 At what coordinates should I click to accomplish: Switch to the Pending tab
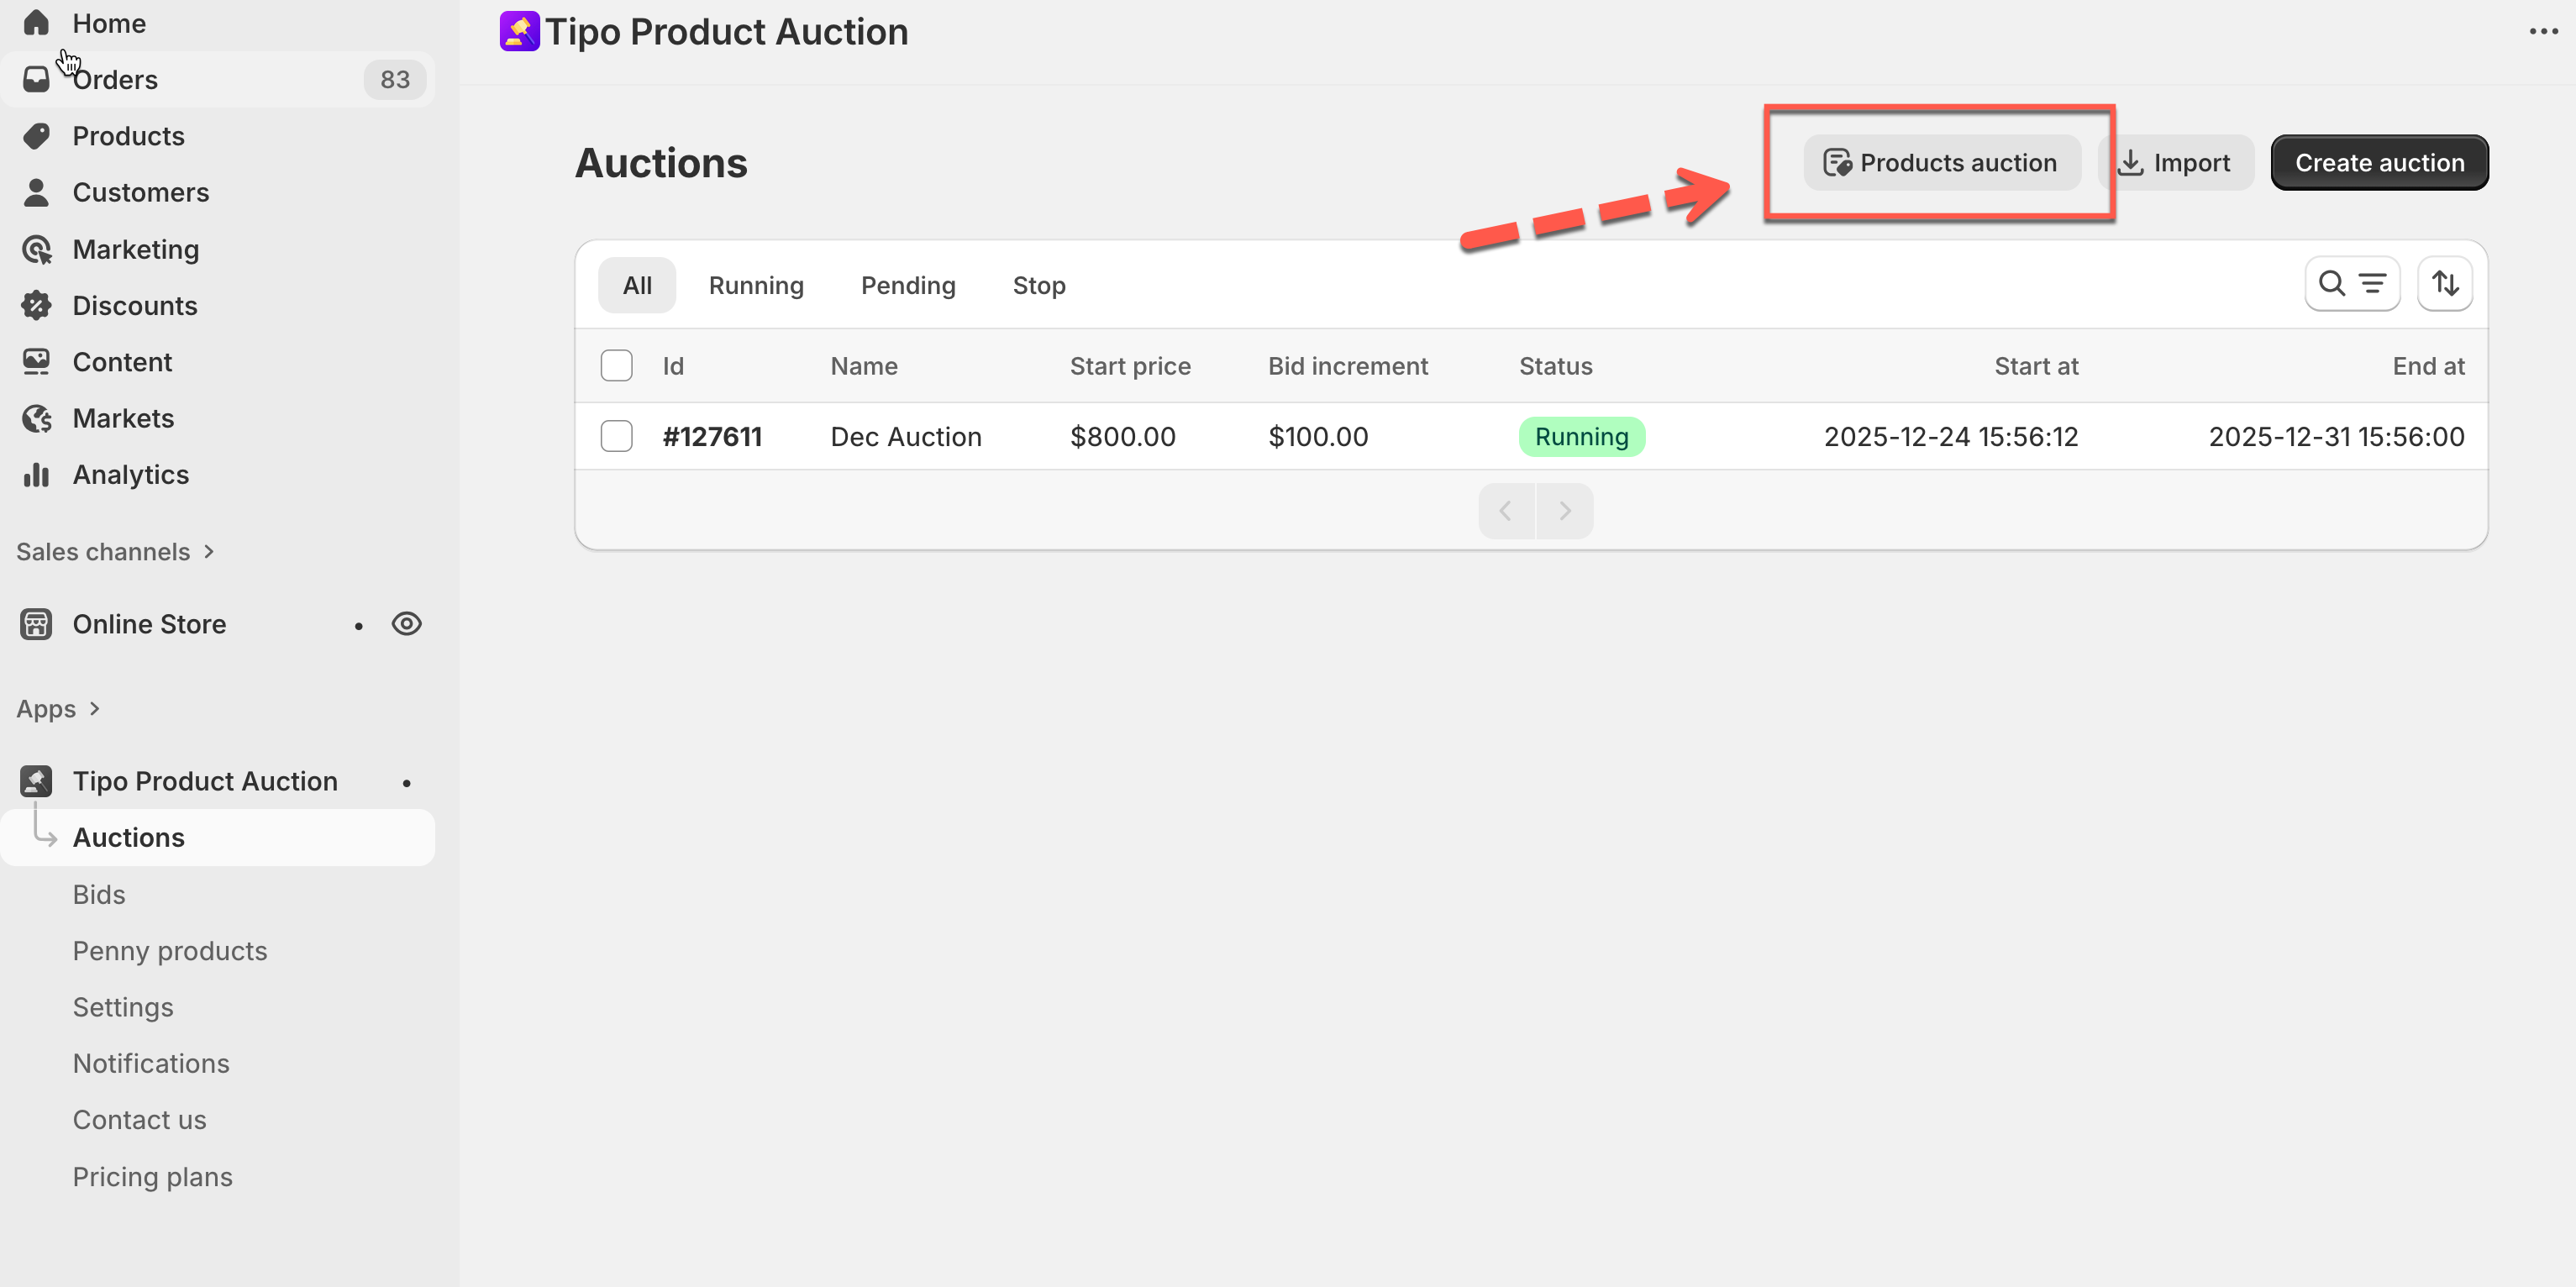click(x=908, y=286)
